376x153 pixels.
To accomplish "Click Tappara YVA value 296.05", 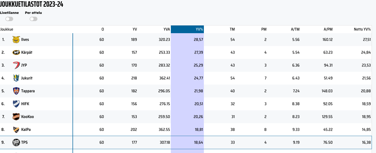I will [164, 91].
